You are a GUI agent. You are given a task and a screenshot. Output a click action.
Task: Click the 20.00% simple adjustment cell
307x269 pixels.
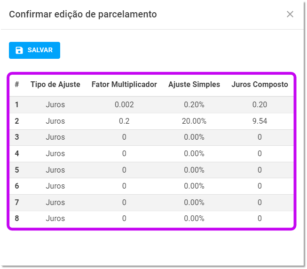click(x=194, y=121)
